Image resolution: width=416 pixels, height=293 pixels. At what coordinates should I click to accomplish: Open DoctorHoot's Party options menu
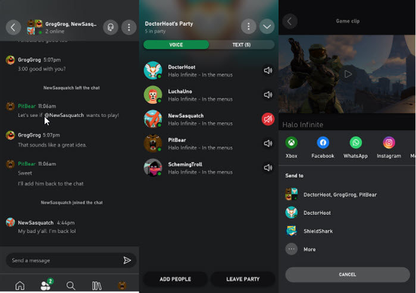248,26
